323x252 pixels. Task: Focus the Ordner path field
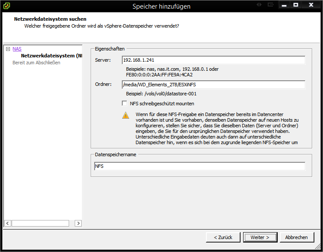[213, 85]
